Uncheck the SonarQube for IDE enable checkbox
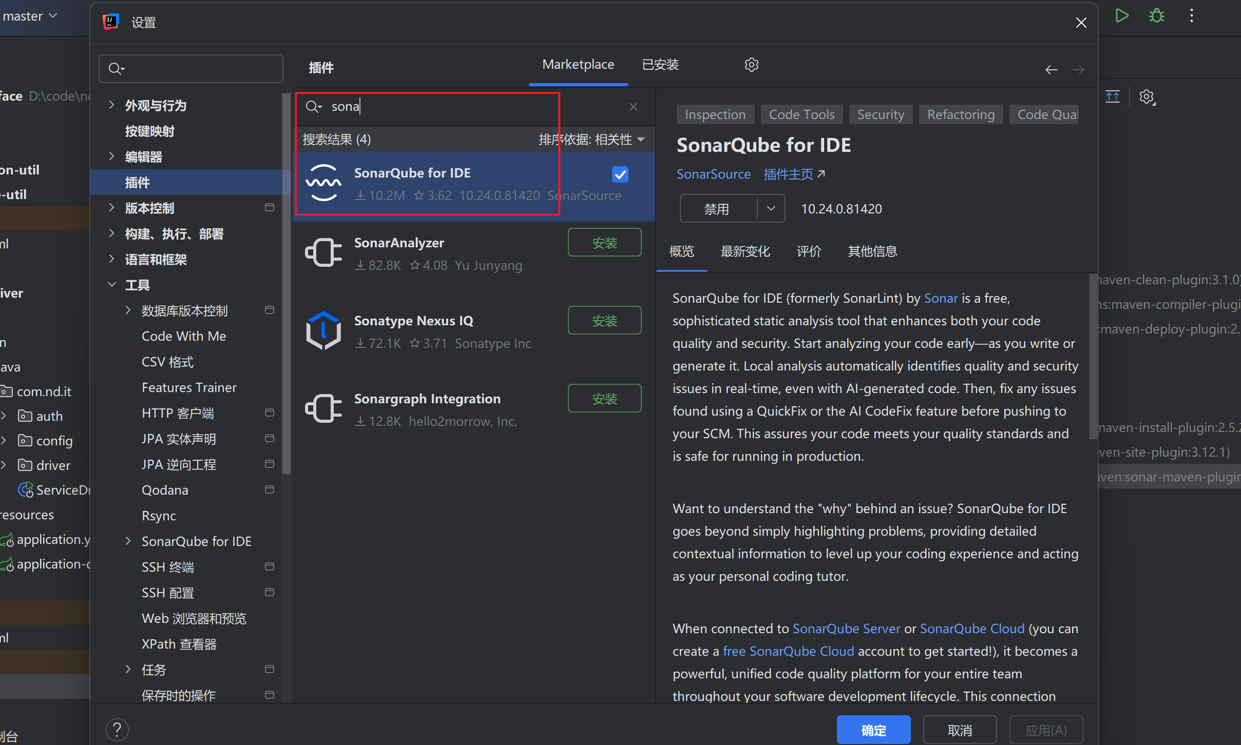This screenshot has height=745, width=1241. pyautogui.click(x=619, y=174)
